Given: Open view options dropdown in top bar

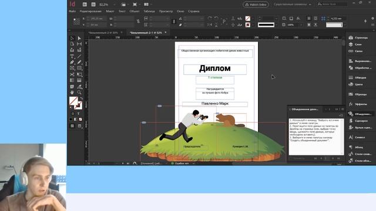Looking at the screenshot, I should 125,5.
